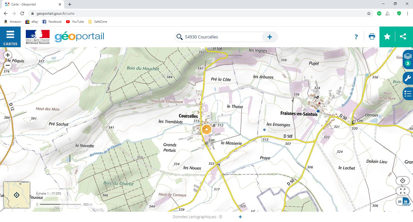Click the search field with 54930 Courcelles
The height and width of the screenshot is (222, 413).
click(222, 37)
